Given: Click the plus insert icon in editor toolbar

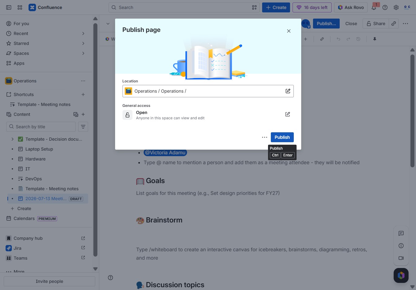Looking at the screenshot, I should pyautogui.click(x=306, y=39).
